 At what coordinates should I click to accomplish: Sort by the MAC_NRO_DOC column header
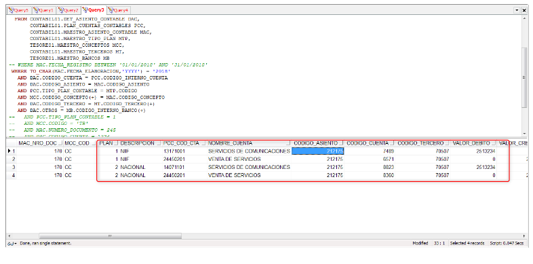[x=40, y=143]
